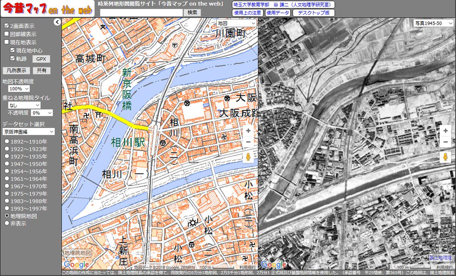
Task: Open the 使用データ link
Action: (x=278, y=13)
